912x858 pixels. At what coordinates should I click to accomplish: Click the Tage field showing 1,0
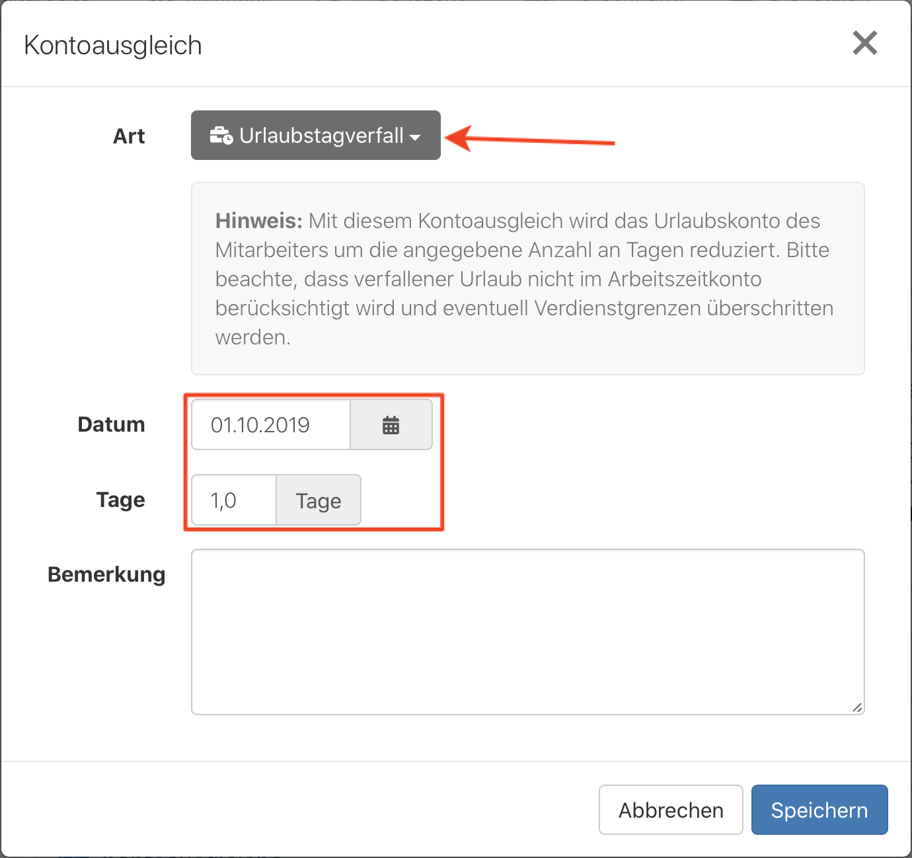point(234,500)
